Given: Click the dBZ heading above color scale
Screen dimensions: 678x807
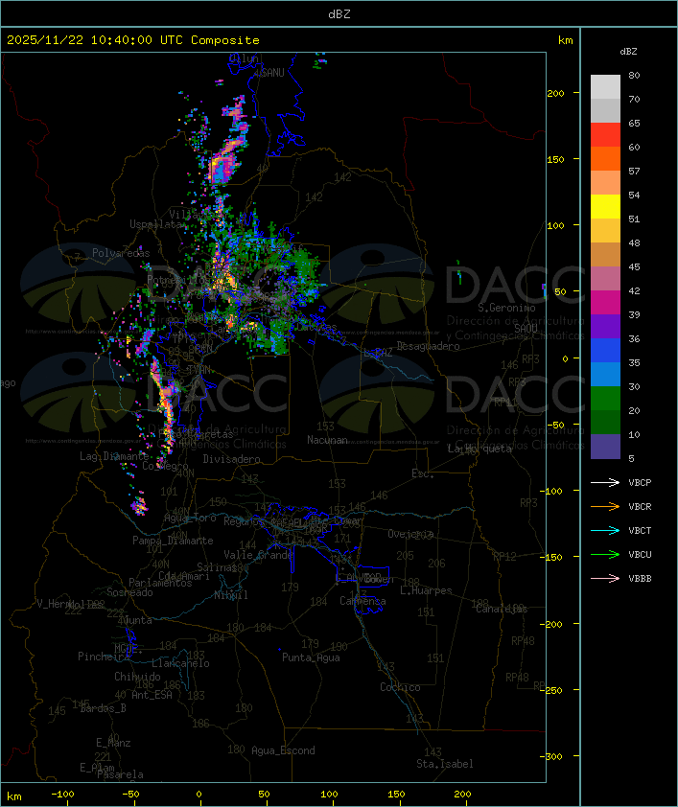Looking at the screenshot, I should point(628,52).
